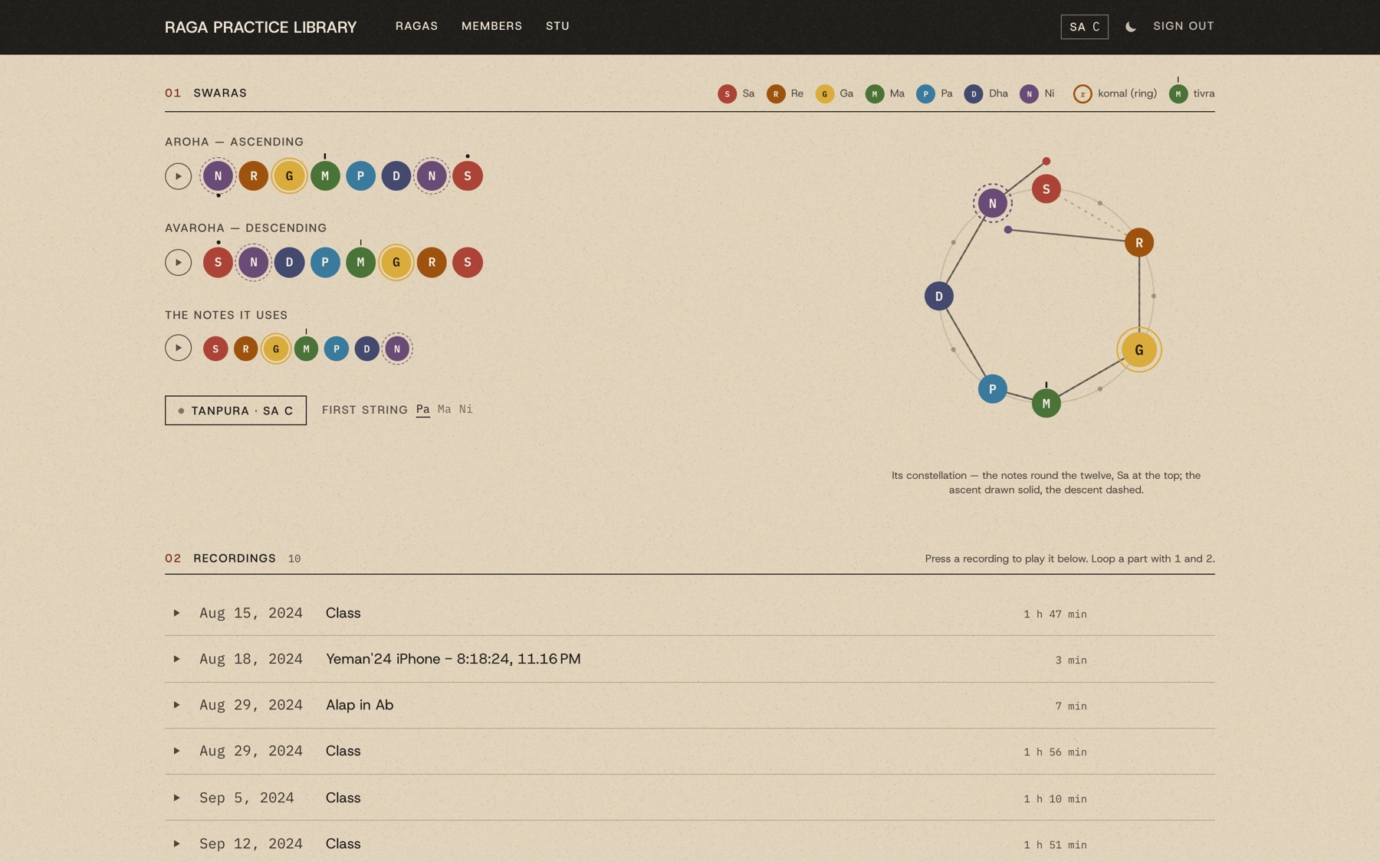Play the Avaroha descending sequence

point(178,263)
